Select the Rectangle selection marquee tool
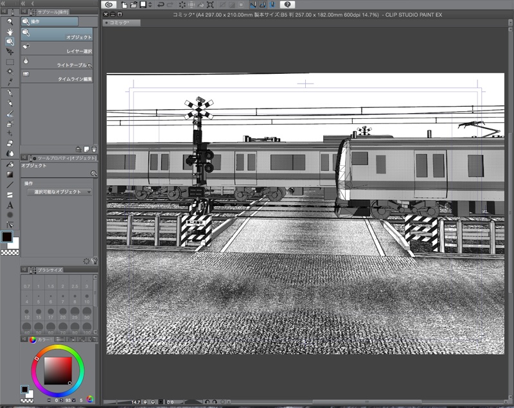 coord(10,62)
